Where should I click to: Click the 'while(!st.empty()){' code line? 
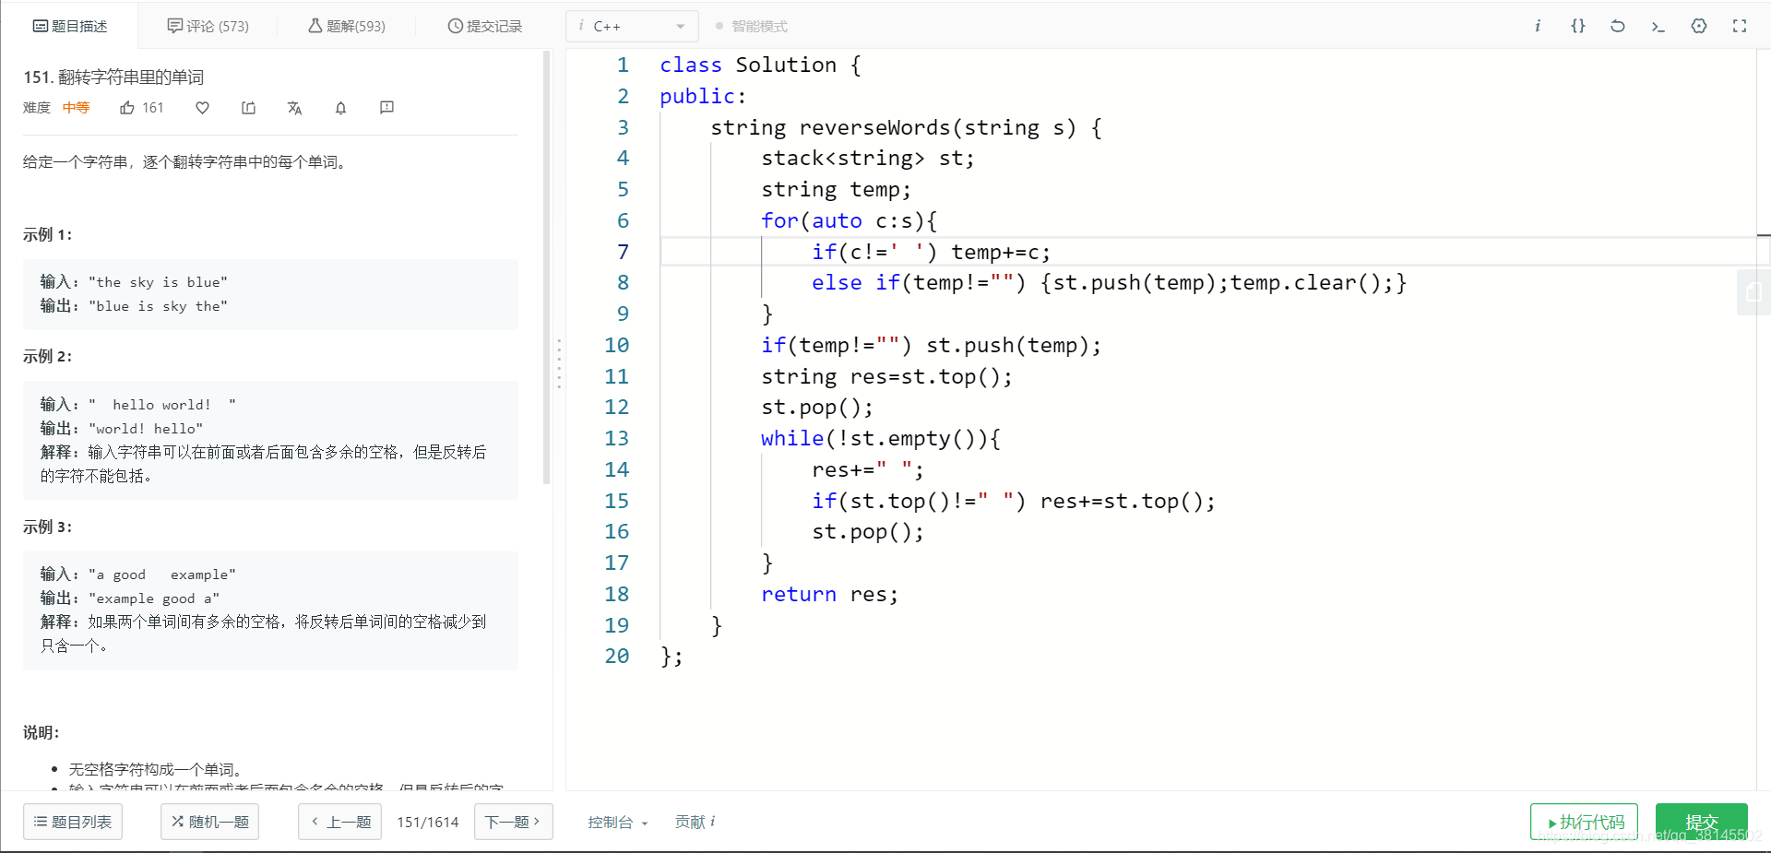(880, 438)
